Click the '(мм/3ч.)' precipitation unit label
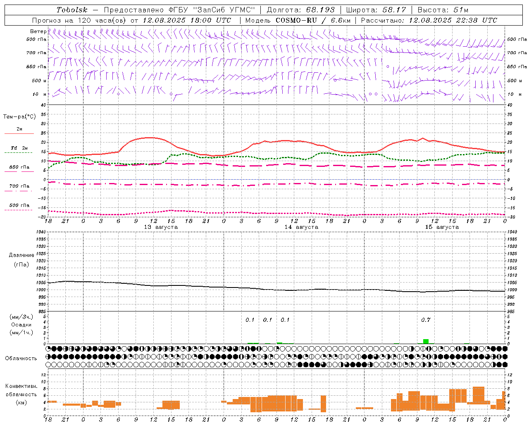Screen dimensions: 529x423 21,317
